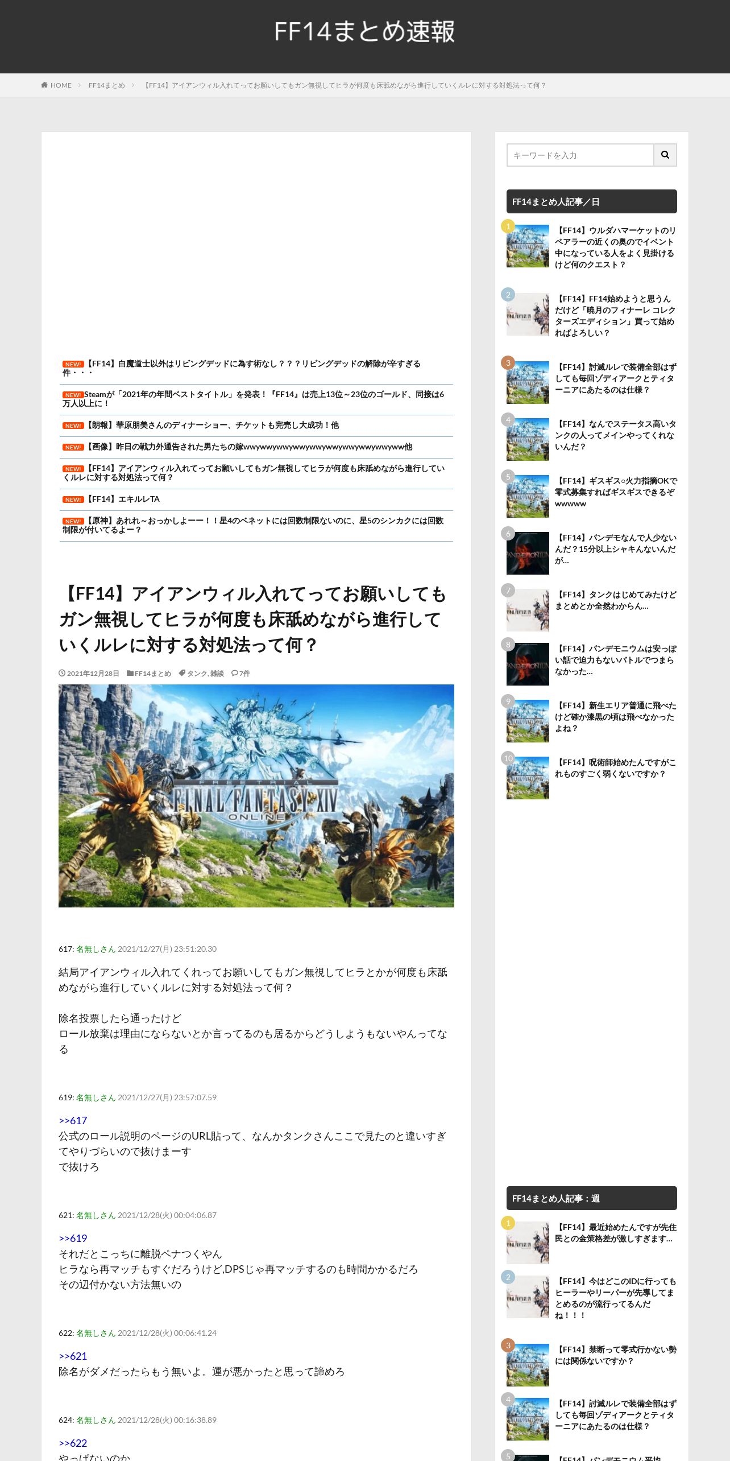Image resolution: width=730 pixels, height=1461 pixels.
Task: Click the search magnifier button
Action: click(x=665, y=155)
